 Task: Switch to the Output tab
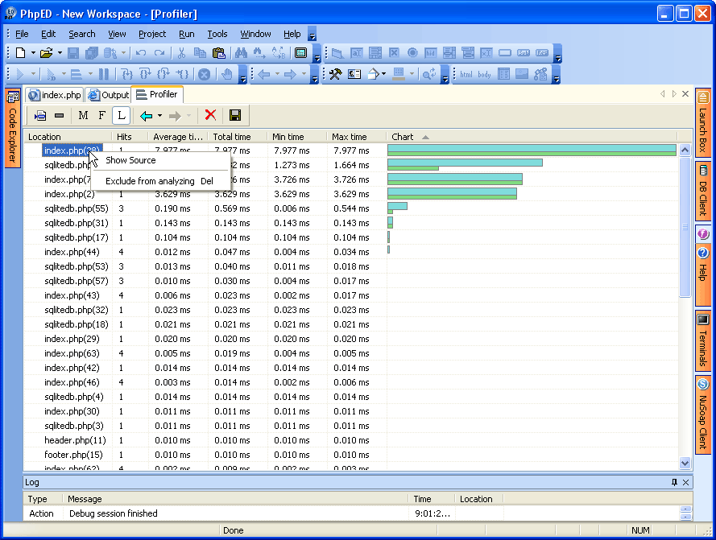click(x=109, y=95)
